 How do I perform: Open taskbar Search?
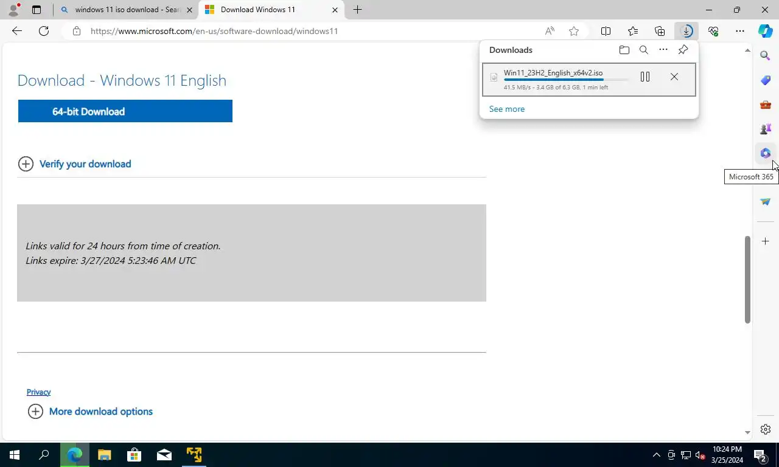(x=44, y=455)
